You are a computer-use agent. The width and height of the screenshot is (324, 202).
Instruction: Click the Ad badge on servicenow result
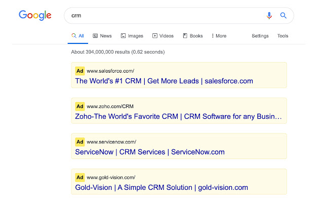[x=80, y=142]
